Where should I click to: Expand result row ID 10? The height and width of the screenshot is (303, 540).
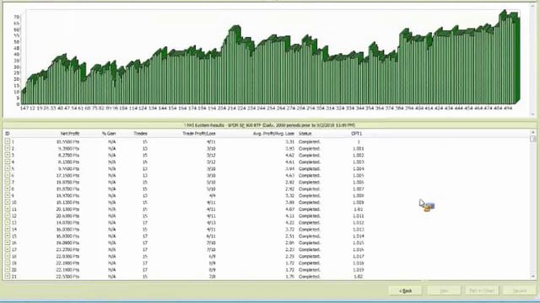pyautogui.click(x=8, y=202)
